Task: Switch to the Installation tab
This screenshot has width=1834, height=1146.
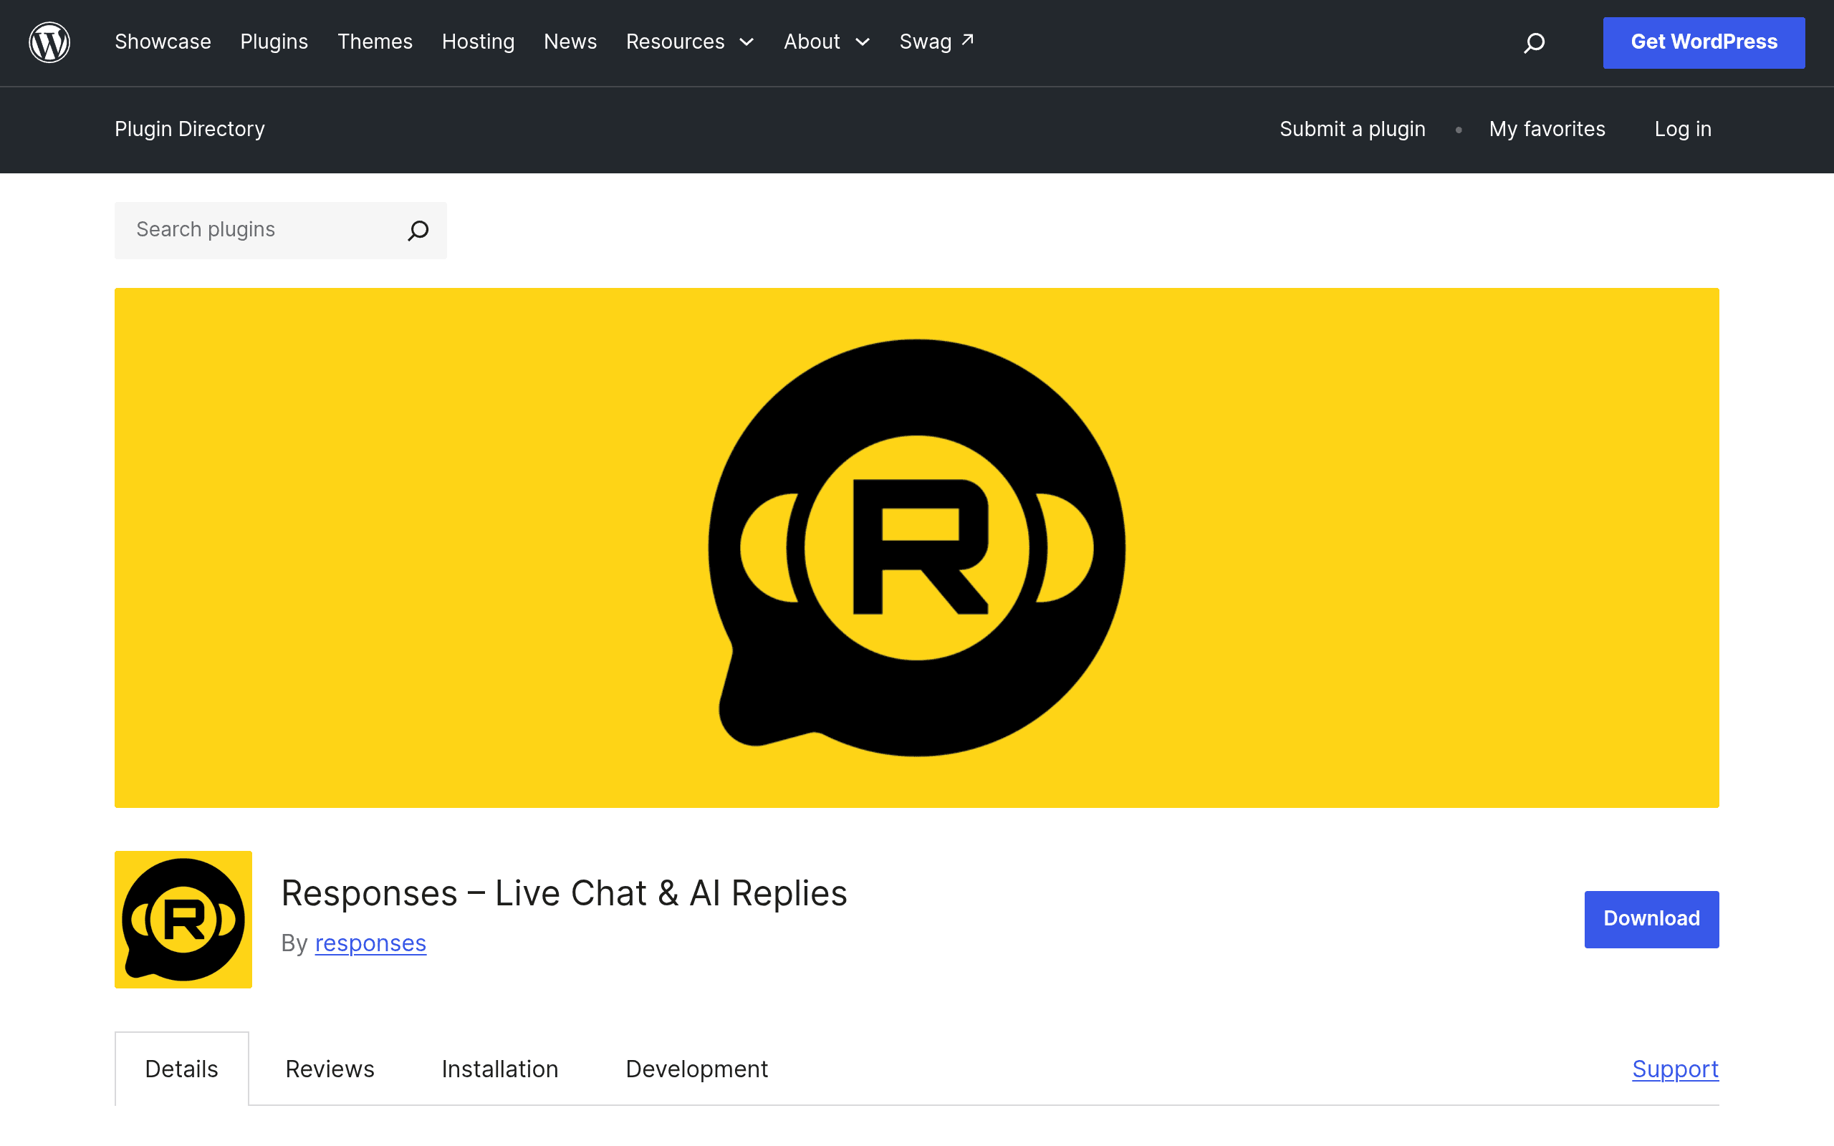Action: tap(500, 1069)
